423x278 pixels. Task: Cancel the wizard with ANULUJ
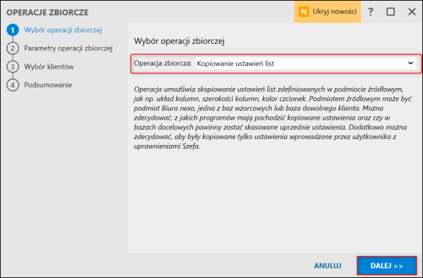pyautogui.click(x=328, y=265)
